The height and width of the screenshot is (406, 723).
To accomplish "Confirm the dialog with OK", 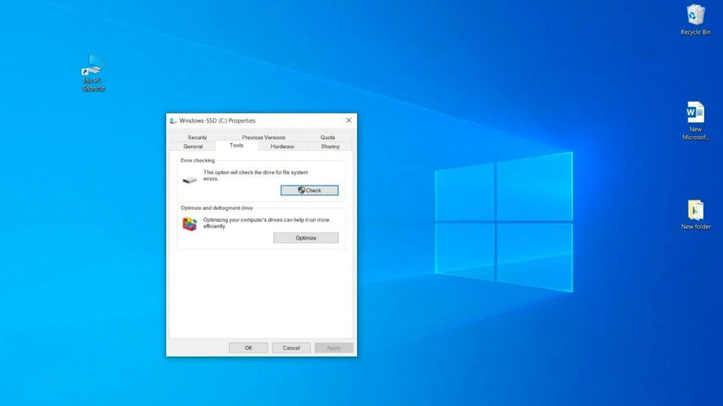I will pos(248,348).
